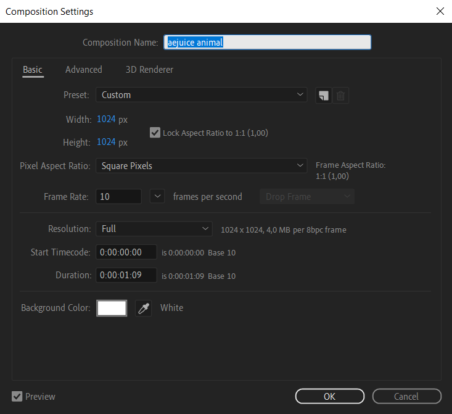
Task: Click the white Background Color swatch
Action: coord(112,308)
